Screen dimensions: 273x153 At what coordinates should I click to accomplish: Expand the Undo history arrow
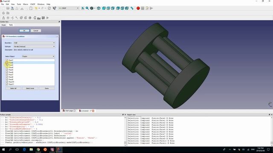[39, 8]
